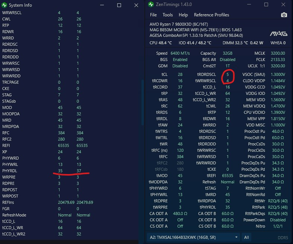Viewport: 293px width, 244px height.
Task: Close the System Info window
Action: click(136, 5)
